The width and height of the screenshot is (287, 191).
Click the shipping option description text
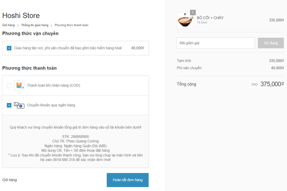68,48
